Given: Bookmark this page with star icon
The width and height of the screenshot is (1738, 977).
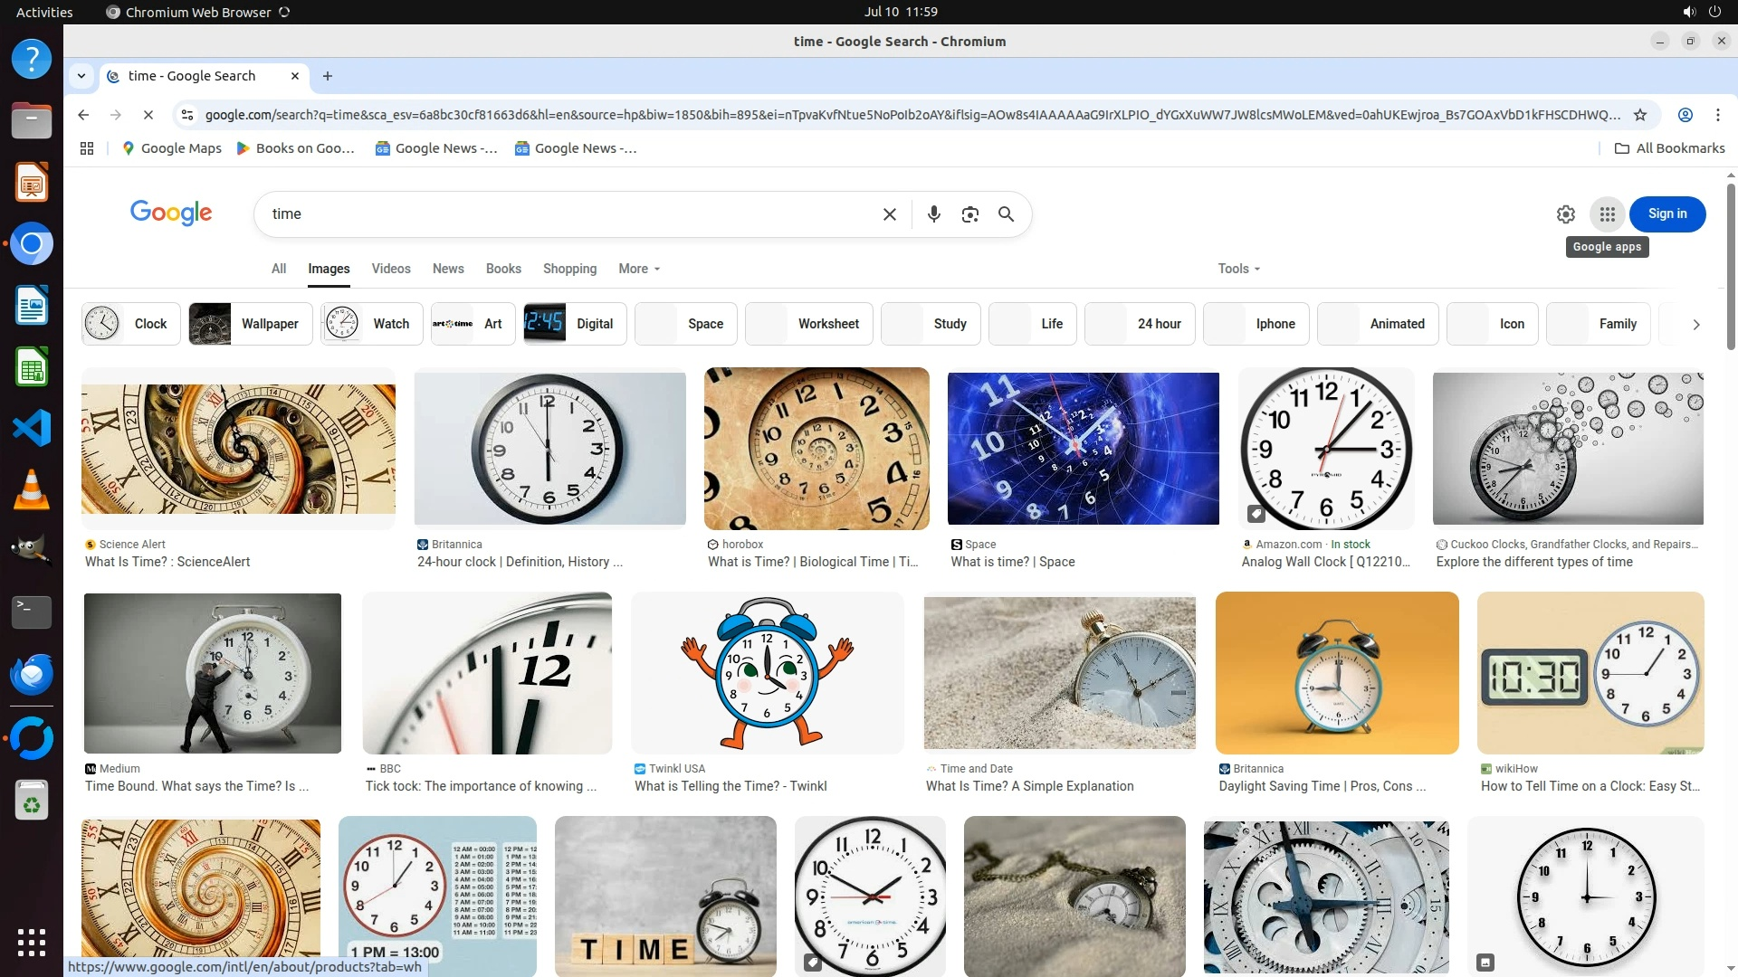Looking at the screenshot, I should pos(1639,115).
